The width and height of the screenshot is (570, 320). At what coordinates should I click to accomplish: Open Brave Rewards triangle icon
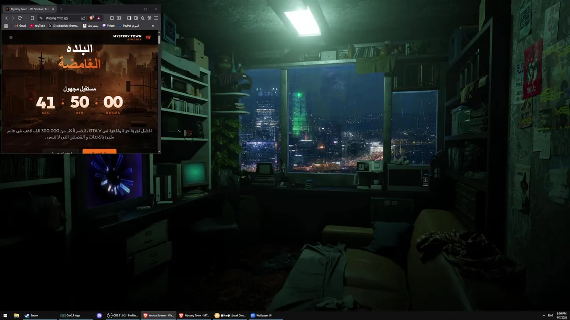point(98,18)
